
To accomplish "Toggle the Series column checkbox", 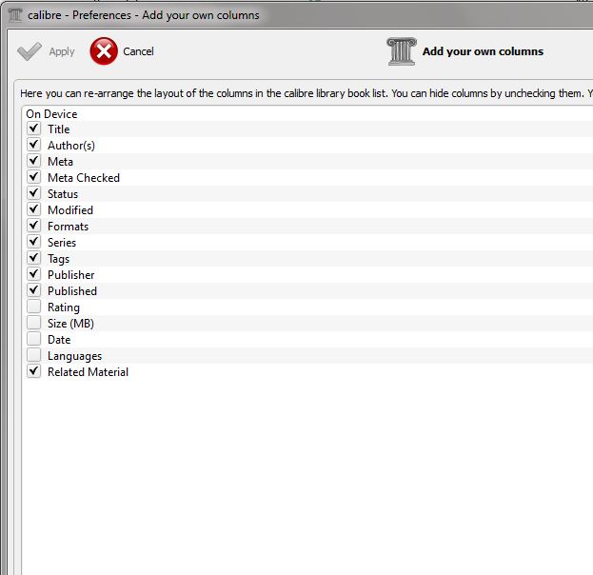I will pyautogui.click(x=34, y=243).
